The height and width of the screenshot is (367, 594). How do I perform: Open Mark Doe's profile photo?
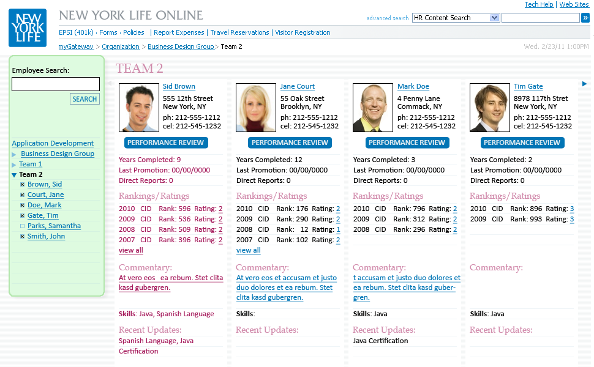coord(373,108)
